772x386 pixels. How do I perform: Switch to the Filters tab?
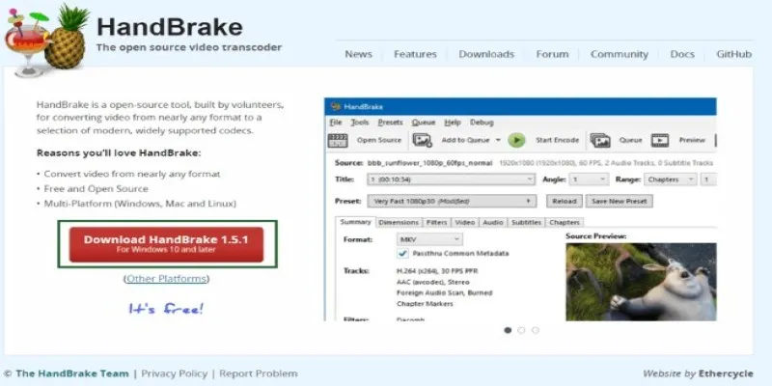[437, 223]
